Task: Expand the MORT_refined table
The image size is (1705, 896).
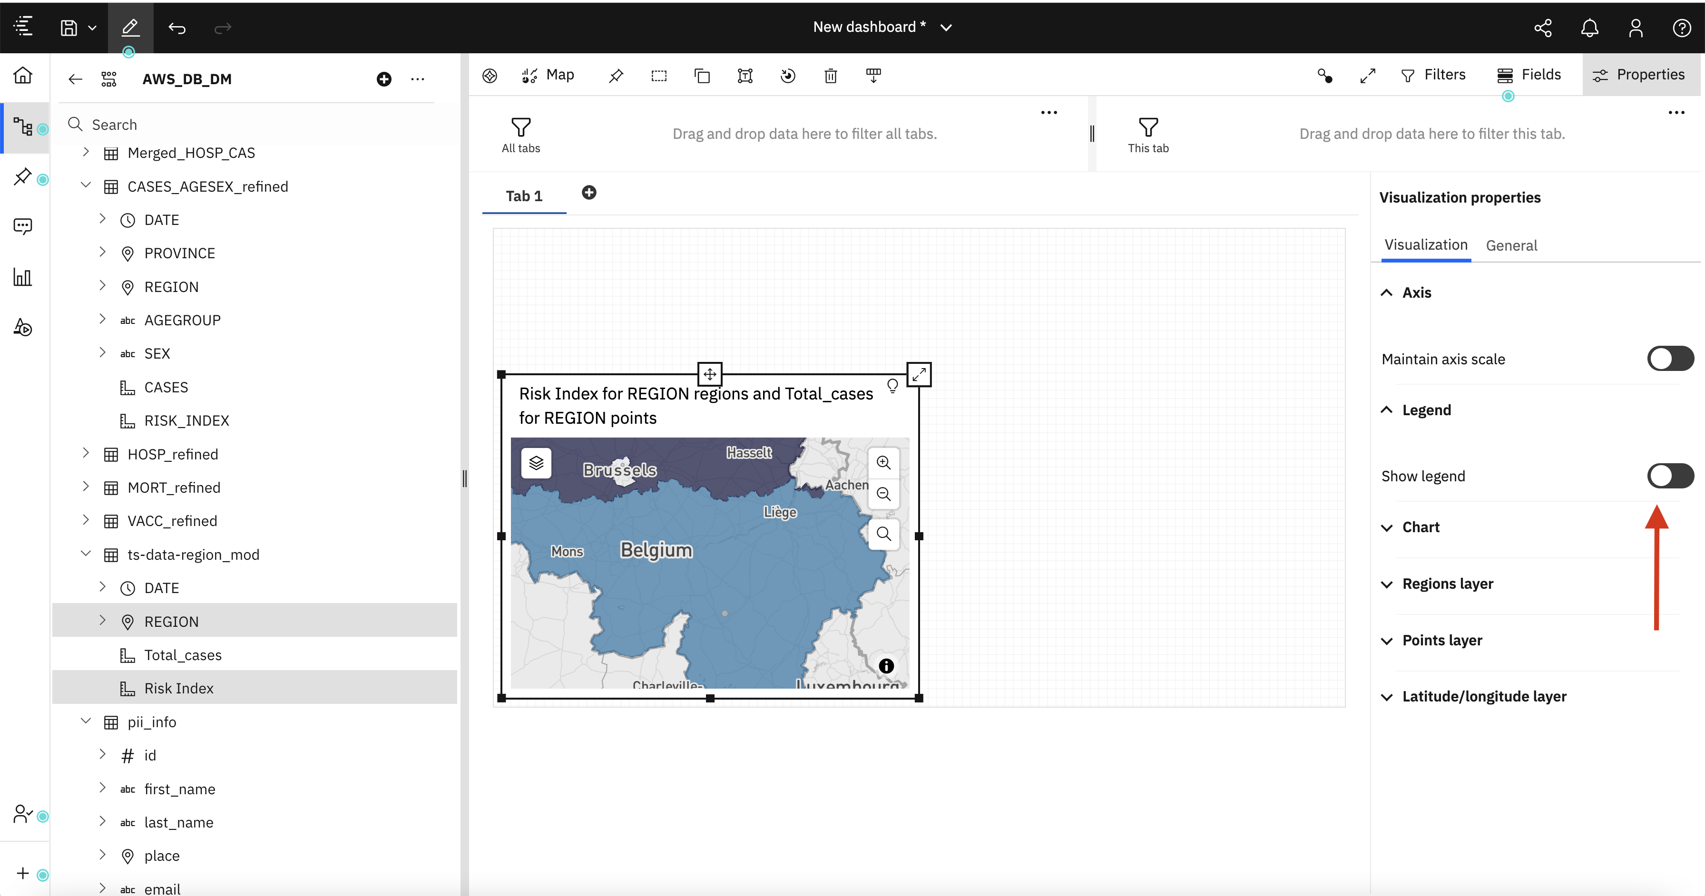Action: (85, 487)
